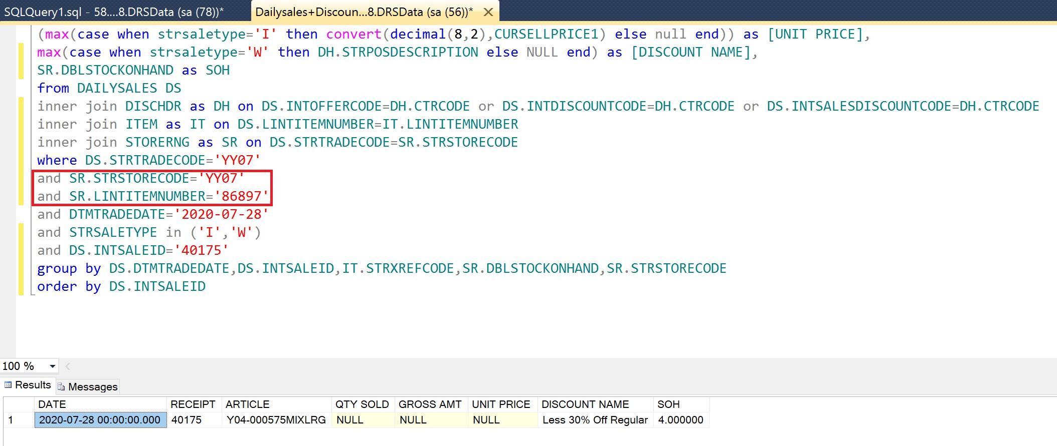Click the 'and DS.INTSALEID='40175'' line
The width and height of the screenshot is (1057, 446).
[133, 250]
